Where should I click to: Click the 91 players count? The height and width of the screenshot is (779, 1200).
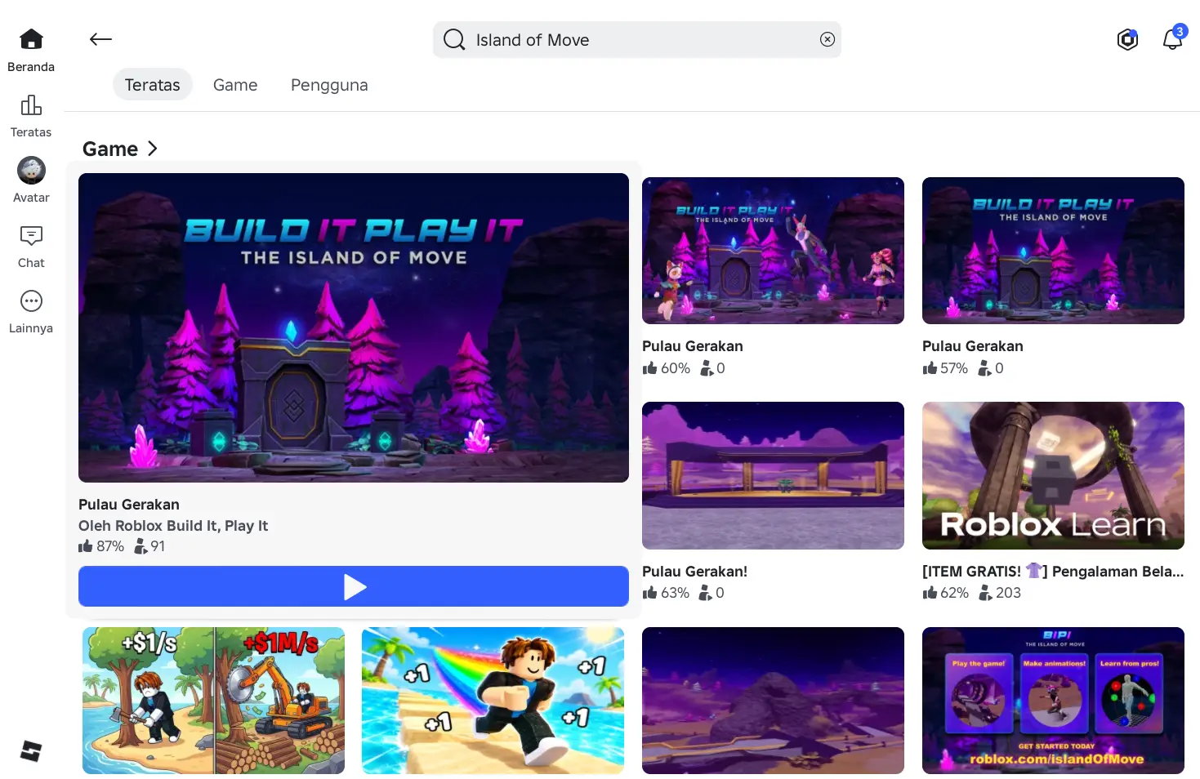click(149, 546)
